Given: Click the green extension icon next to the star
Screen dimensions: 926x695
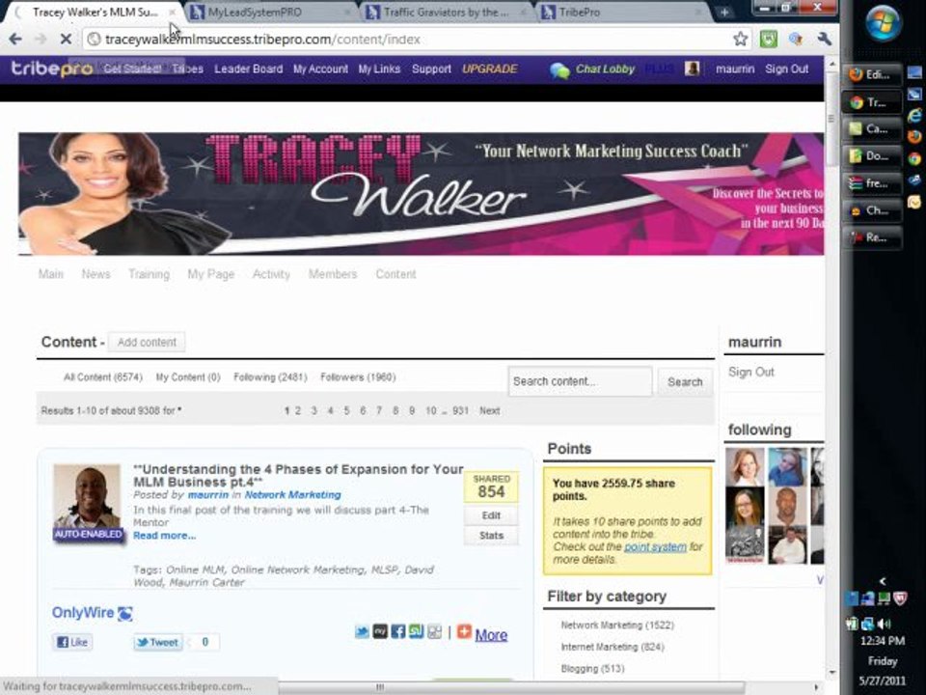Looking at the screenshot, I should (769, 39).
